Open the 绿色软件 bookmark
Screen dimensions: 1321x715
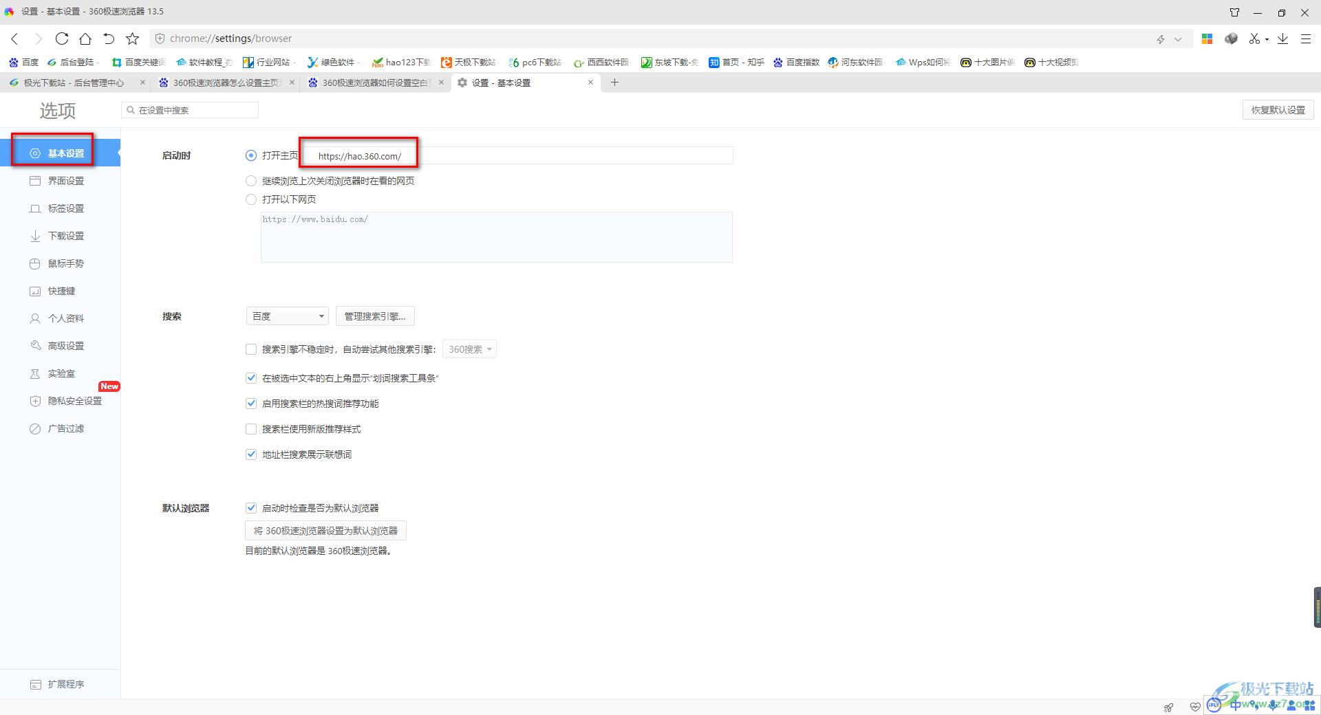click(x=333, y=63)
